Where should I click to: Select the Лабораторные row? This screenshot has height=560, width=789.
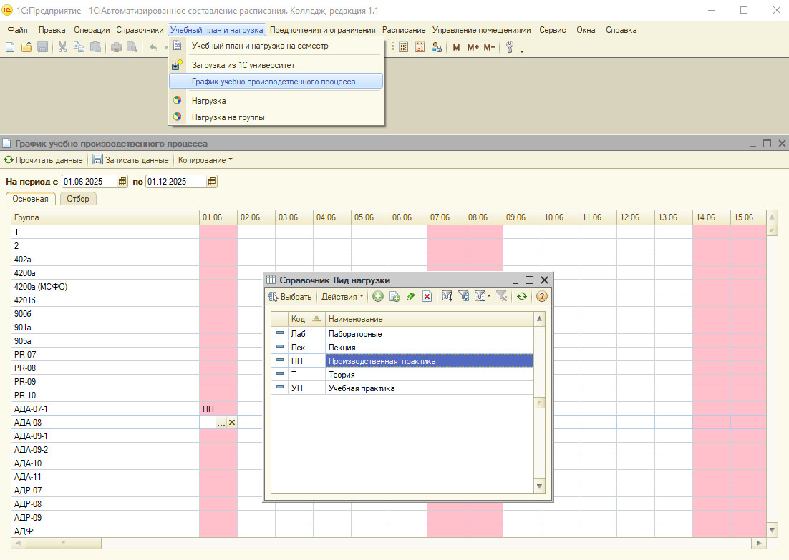pos(402,334)
